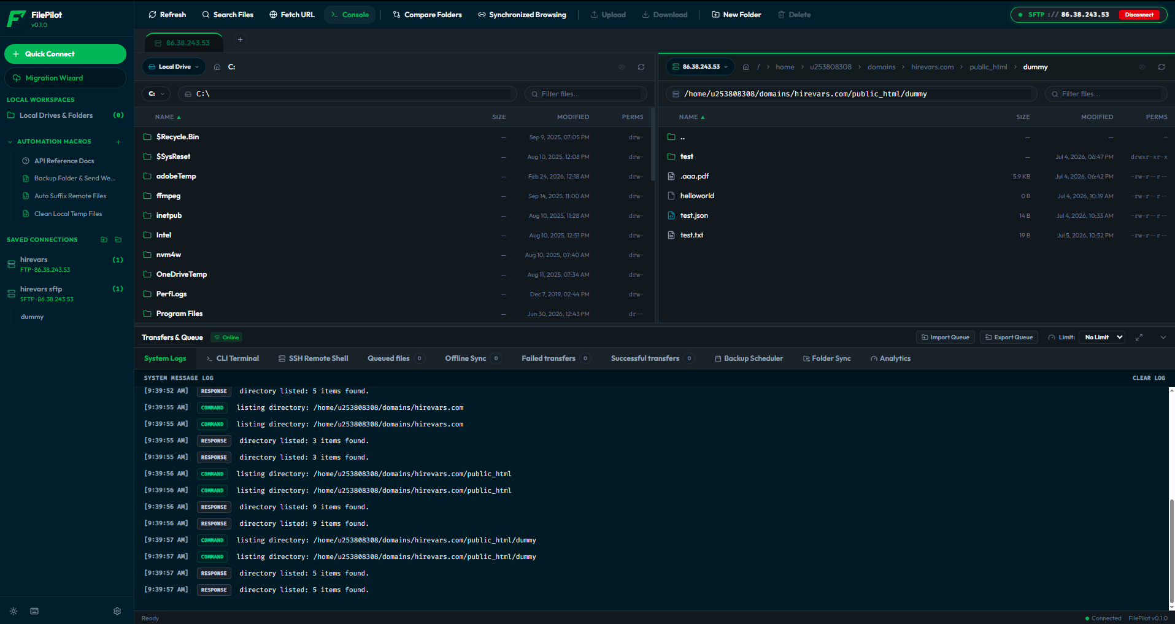Open Quick Connect
This screenshot has height=624, width=1175.
click(65, 54)
